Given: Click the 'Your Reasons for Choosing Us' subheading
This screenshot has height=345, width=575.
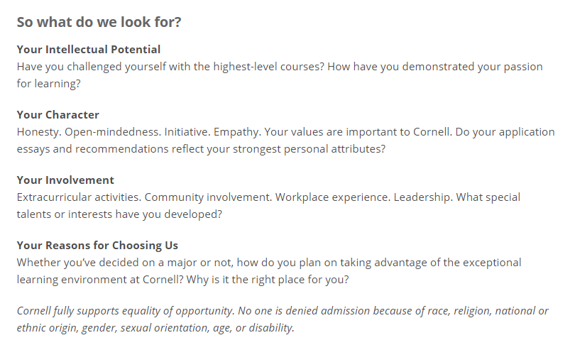Looking at the screenshot, I should click(97, 246).
